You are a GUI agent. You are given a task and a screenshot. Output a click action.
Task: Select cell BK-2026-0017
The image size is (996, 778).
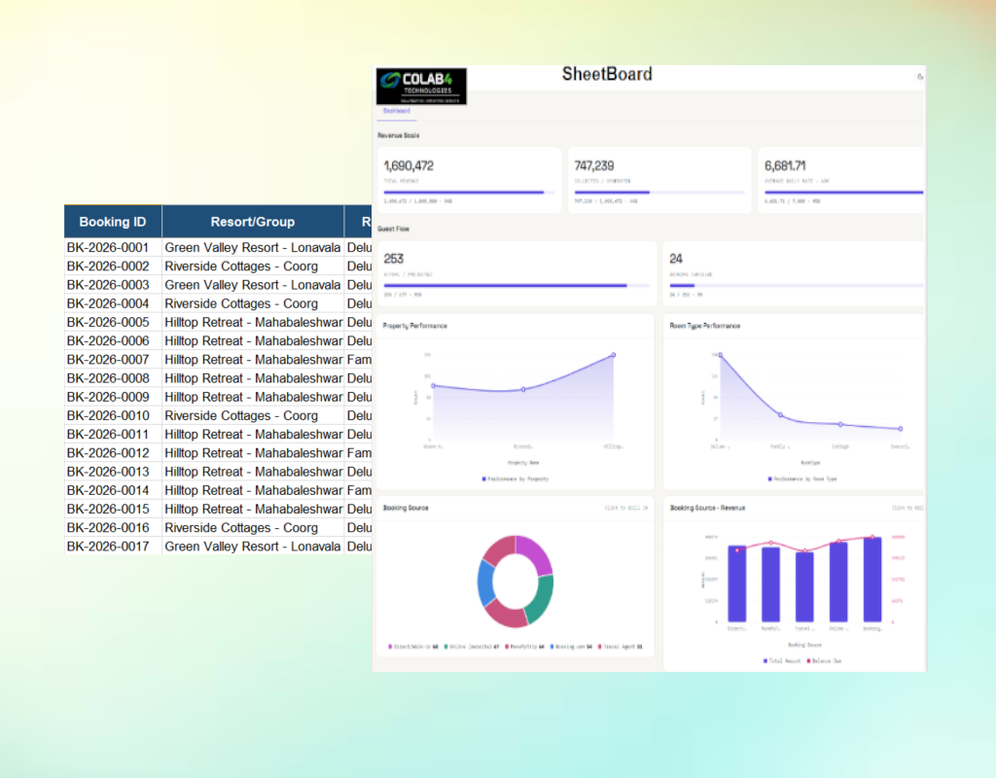click(113, 547)
